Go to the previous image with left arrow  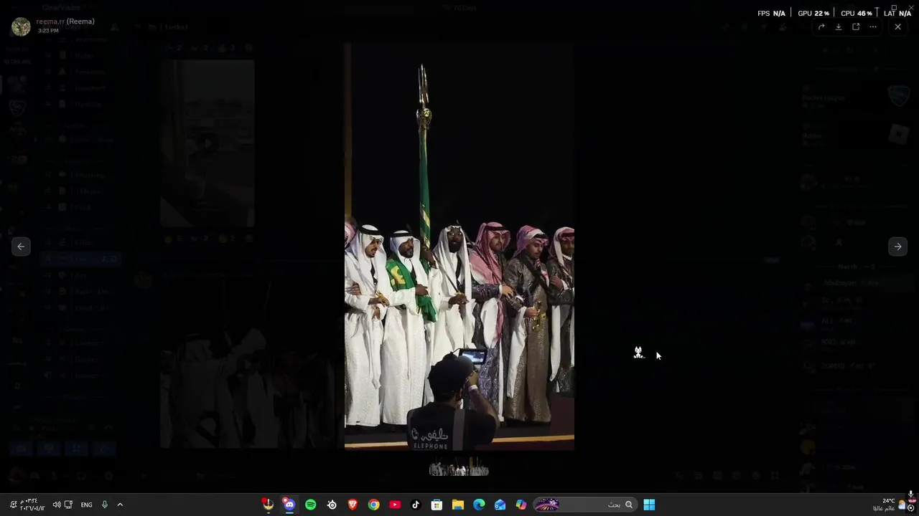coord(21,247)
